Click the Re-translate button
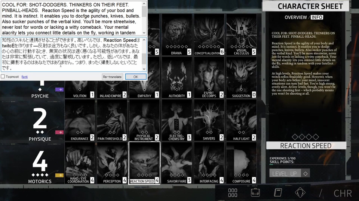Image resolution: width=359 pixels, height=201 pixels. pos(112,77)
